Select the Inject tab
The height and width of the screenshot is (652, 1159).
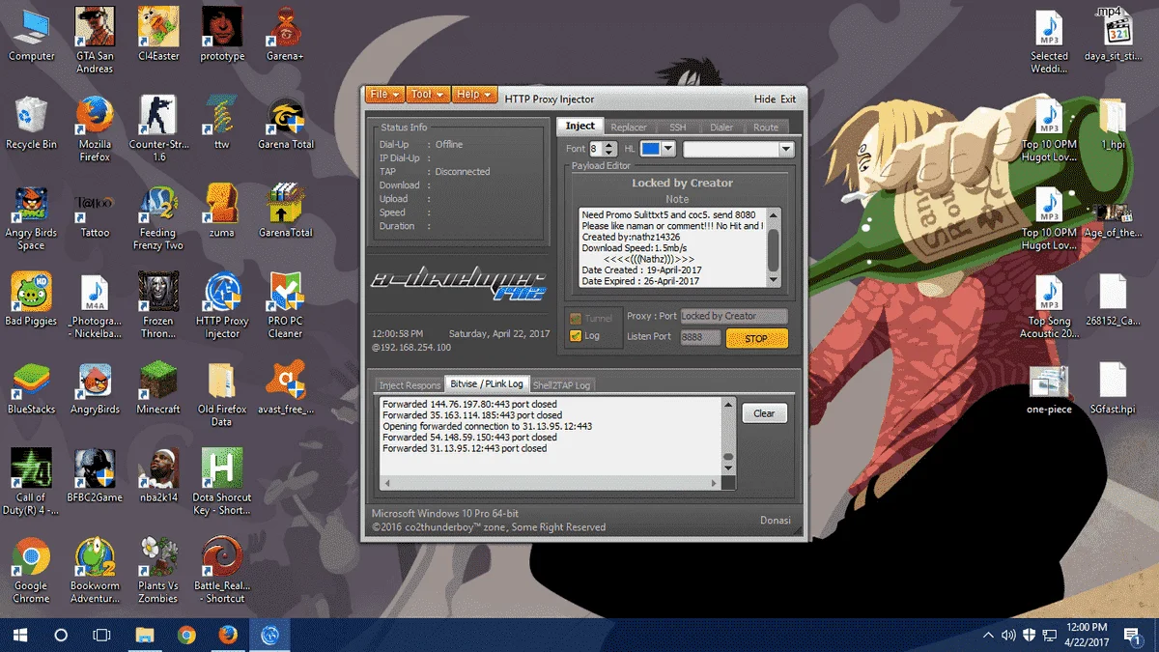pyautogui.click(x=580, y=126)
